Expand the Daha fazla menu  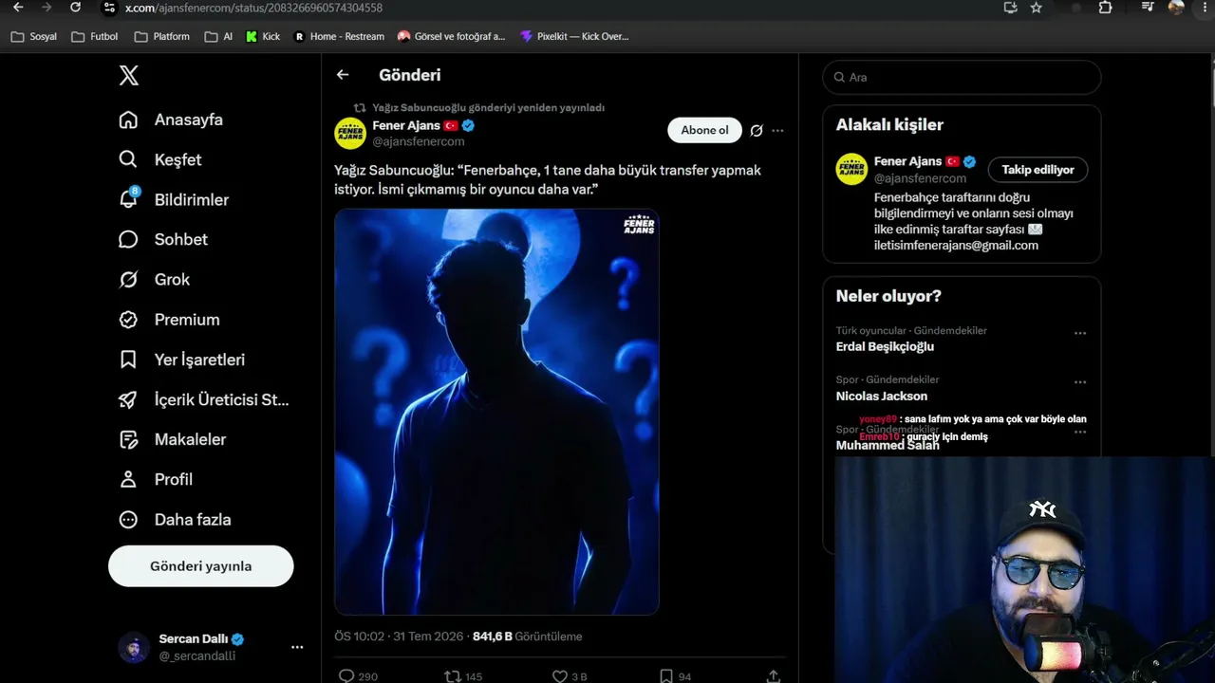coord(175,519)
